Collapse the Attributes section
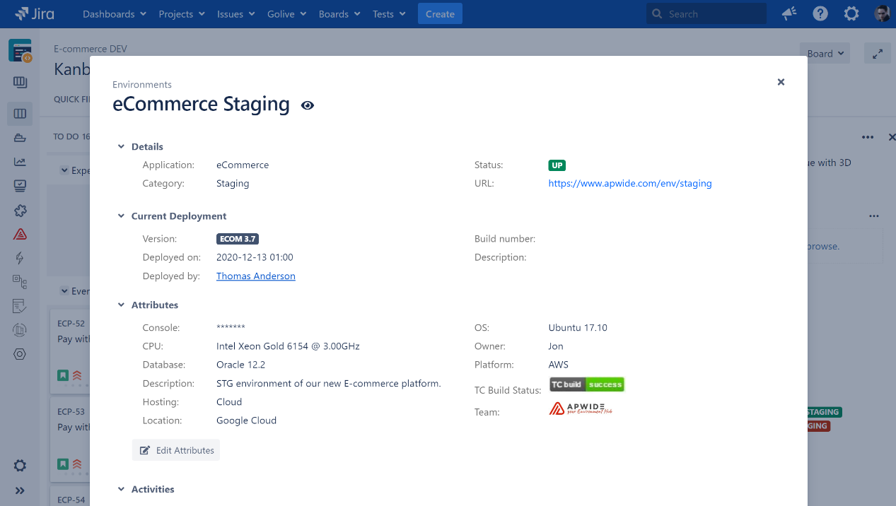The height and width of the screenshot is (506, 896). point(121,305)
